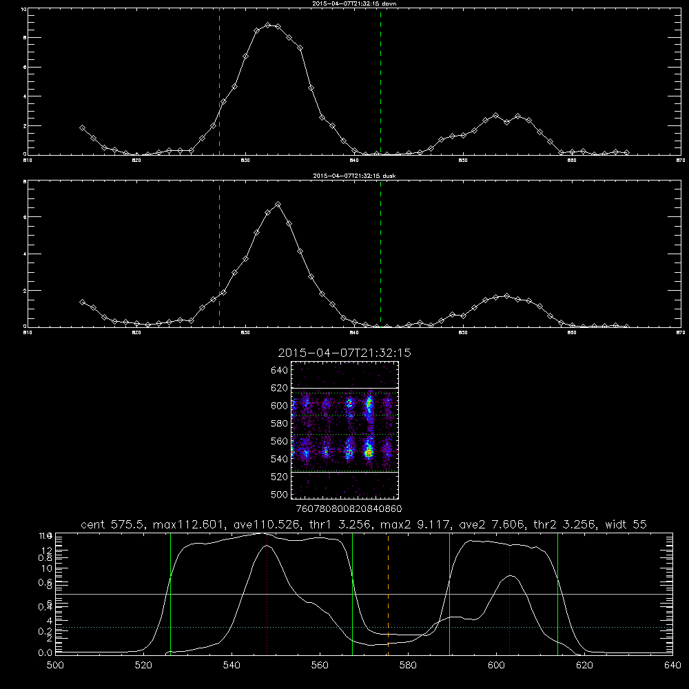Viewport: 689px width, 689px height.
Task: Click the 830 x-axis label under dawn plot
Action: point(245,161)
